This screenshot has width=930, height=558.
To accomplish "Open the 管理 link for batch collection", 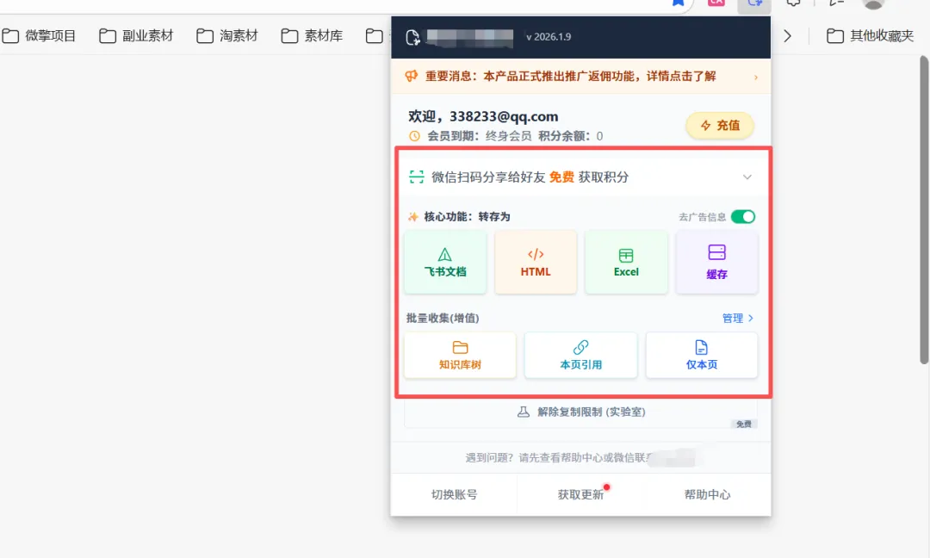I will coord(737,319).
